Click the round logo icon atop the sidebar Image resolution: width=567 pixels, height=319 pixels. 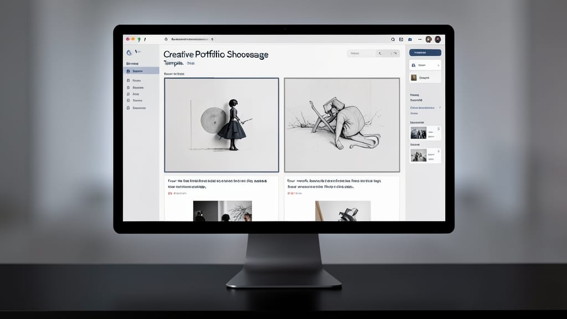(x=129, y=53)
